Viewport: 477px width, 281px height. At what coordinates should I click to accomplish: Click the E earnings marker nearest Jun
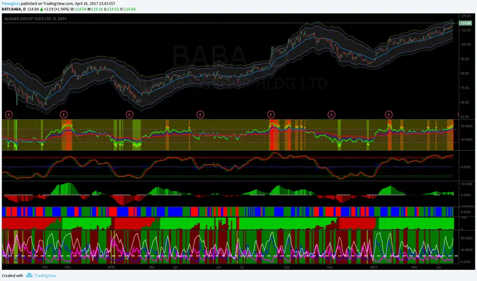pos(200,114)
